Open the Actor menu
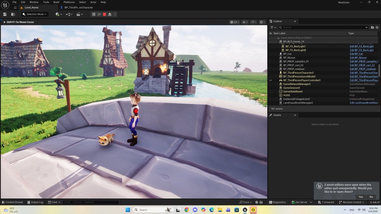The width and height of the screenshot is (381, 214). point(93,2)
